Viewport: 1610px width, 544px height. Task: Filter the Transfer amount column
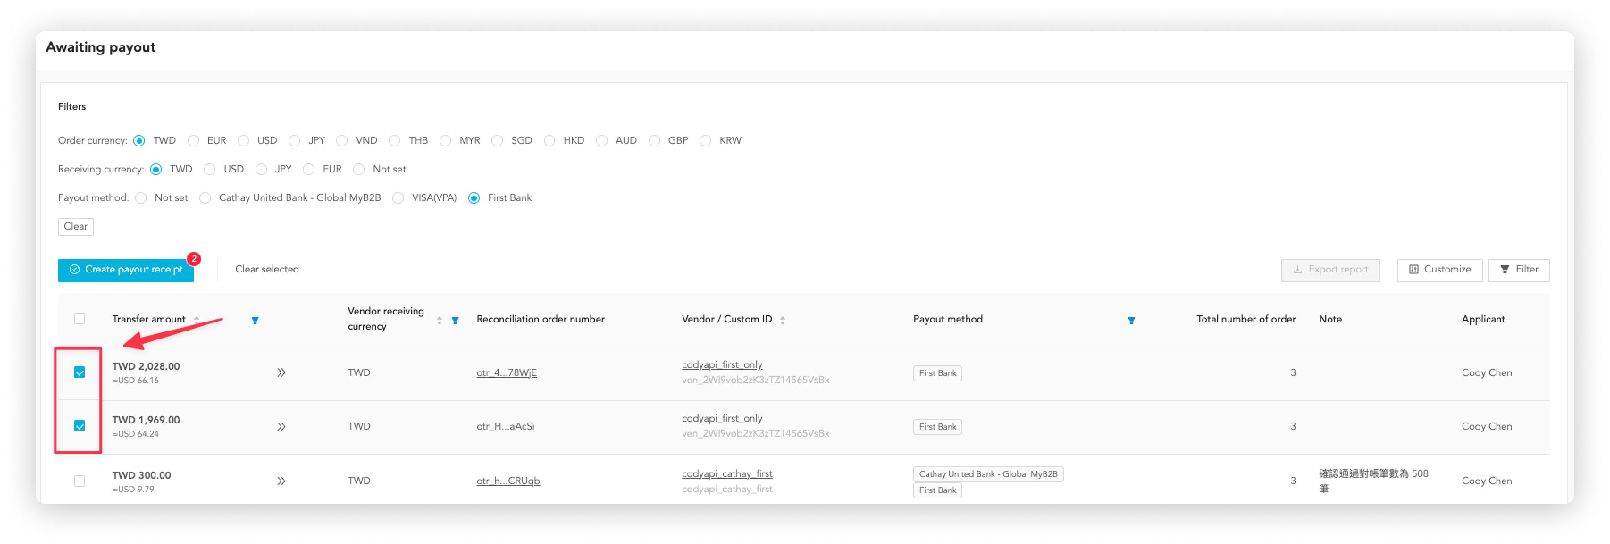[x=255, y=320]
